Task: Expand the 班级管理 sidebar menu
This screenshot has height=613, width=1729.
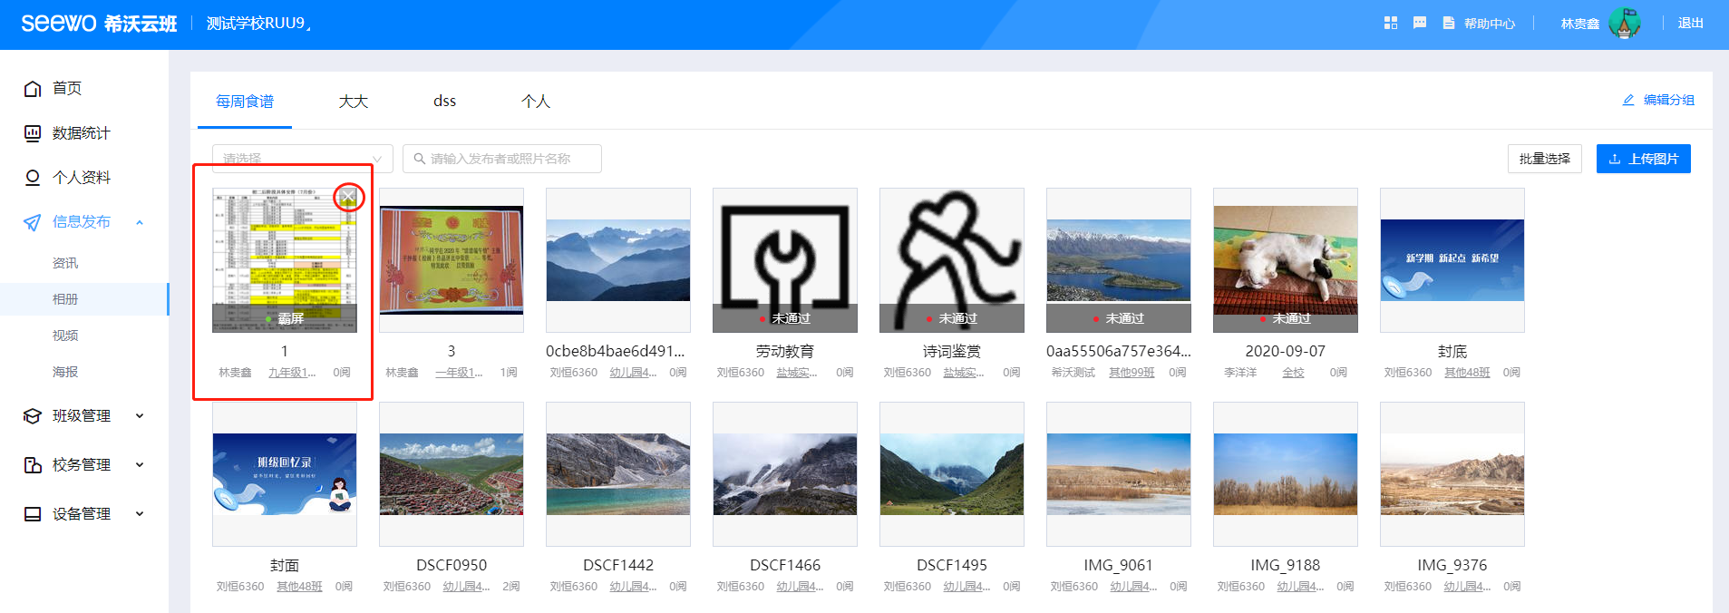Action: coord(140,416)
